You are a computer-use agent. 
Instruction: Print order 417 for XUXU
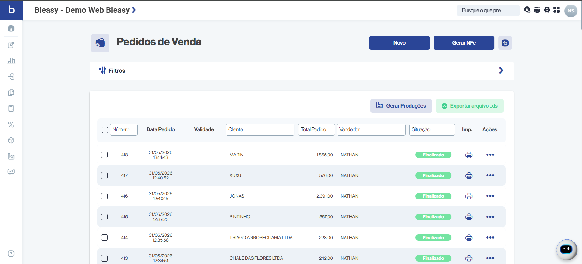(x=469, y=175)
